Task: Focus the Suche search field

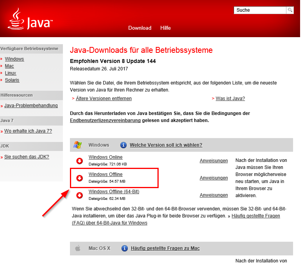Action: [260, 10]
